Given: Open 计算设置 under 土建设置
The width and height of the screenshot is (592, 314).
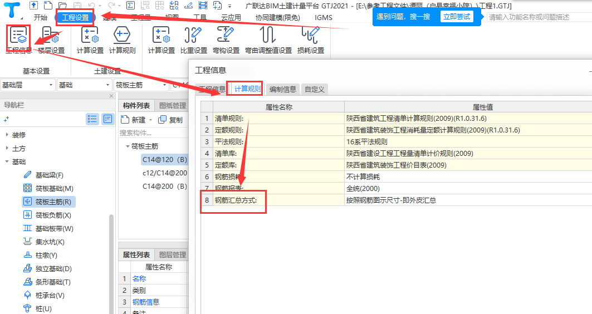Looking at the screenshot, I should [x=90, y=40].
